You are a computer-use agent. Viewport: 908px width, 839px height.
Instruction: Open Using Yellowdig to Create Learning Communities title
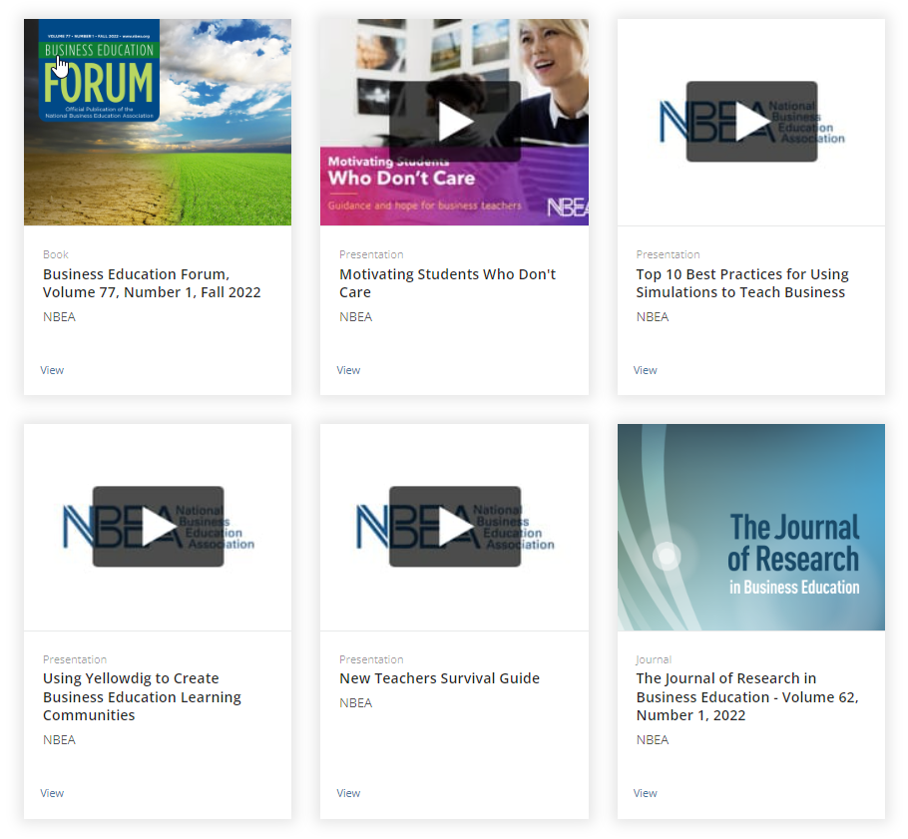(142, 696)
